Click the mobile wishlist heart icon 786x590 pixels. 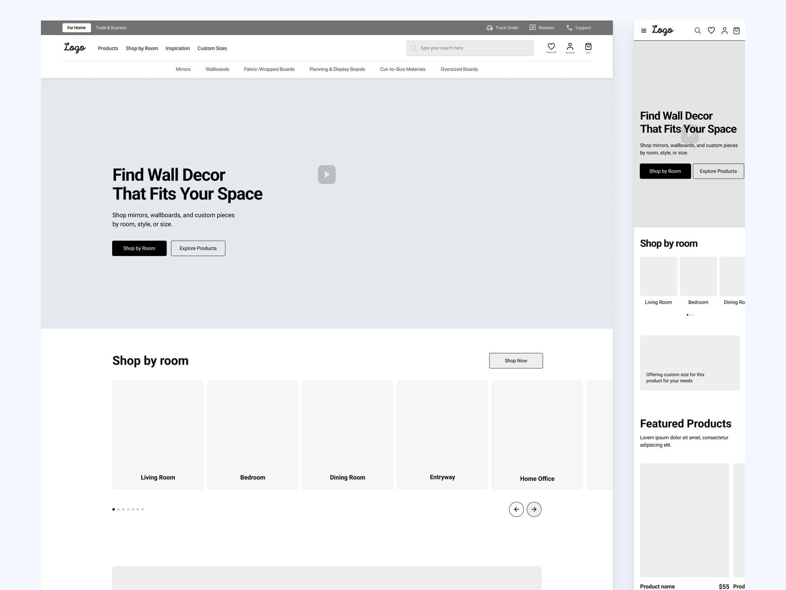pyautogui.click(x=711, y=31)
